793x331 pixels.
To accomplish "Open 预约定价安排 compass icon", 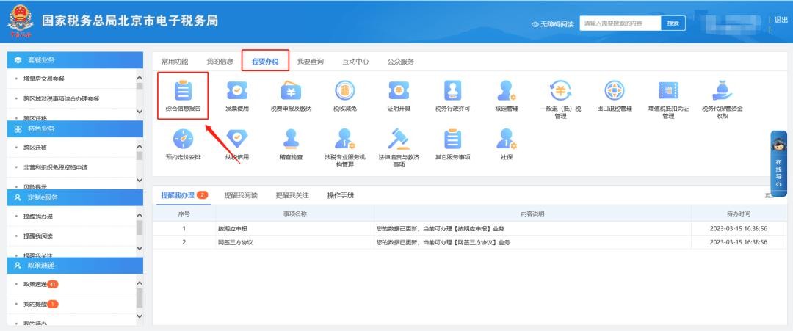I will click(182, 139).
